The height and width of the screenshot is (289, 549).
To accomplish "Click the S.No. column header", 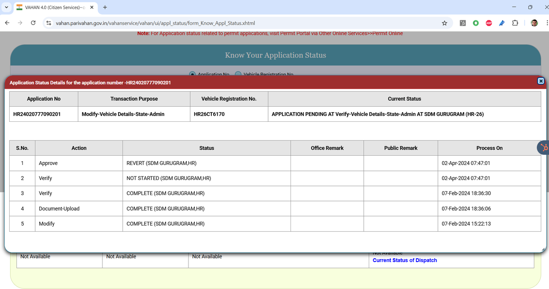I will (x=22, y=148).
